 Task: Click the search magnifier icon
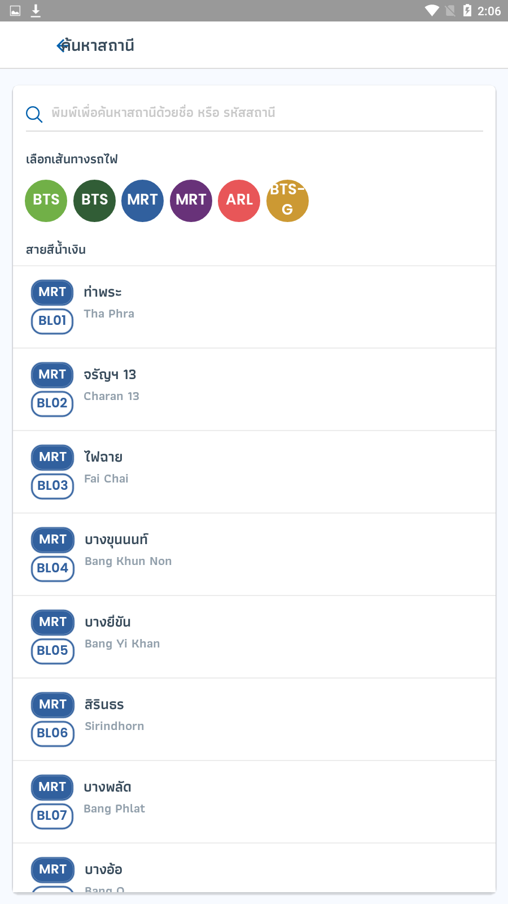click(34, 114)
